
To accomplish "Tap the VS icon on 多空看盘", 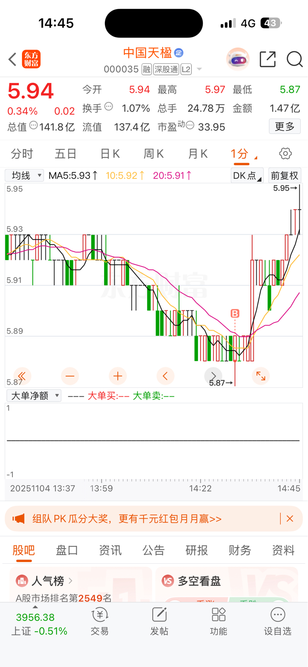I will [x=168, y=580].
